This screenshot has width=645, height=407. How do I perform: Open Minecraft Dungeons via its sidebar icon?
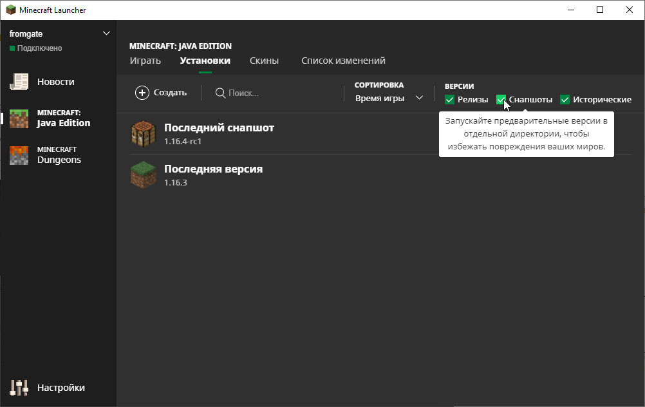[x=19, y=155]
